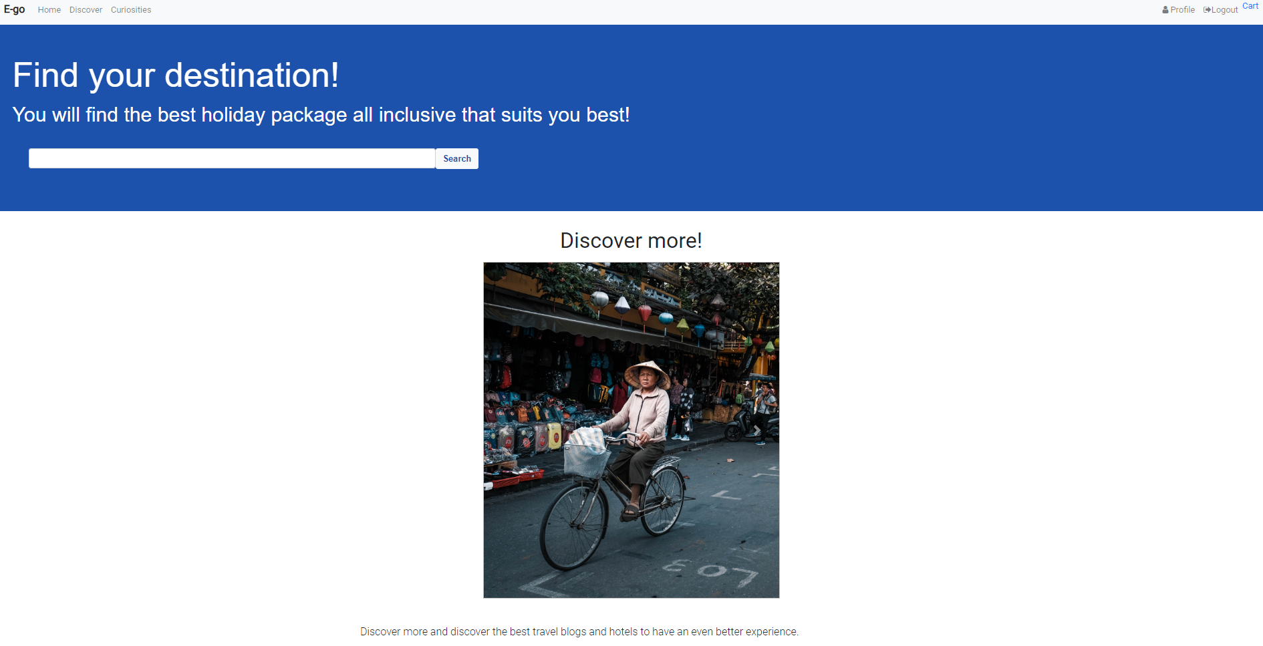Image resolution: width=1263 pixels, height=646 pixels.
Task: Open the Profile link text
Action: click(x=1182, y=10)
